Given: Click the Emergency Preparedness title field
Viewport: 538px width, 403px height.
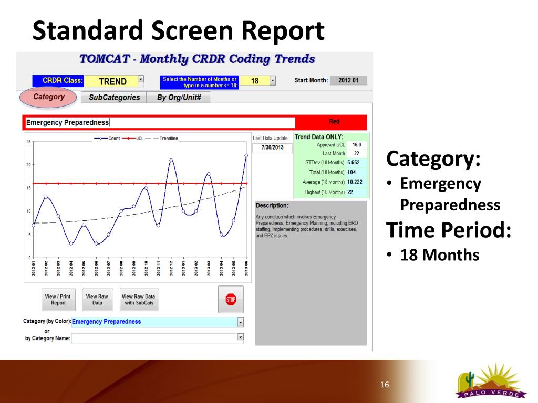Looking at the screenshot, I should coord(160,123).
